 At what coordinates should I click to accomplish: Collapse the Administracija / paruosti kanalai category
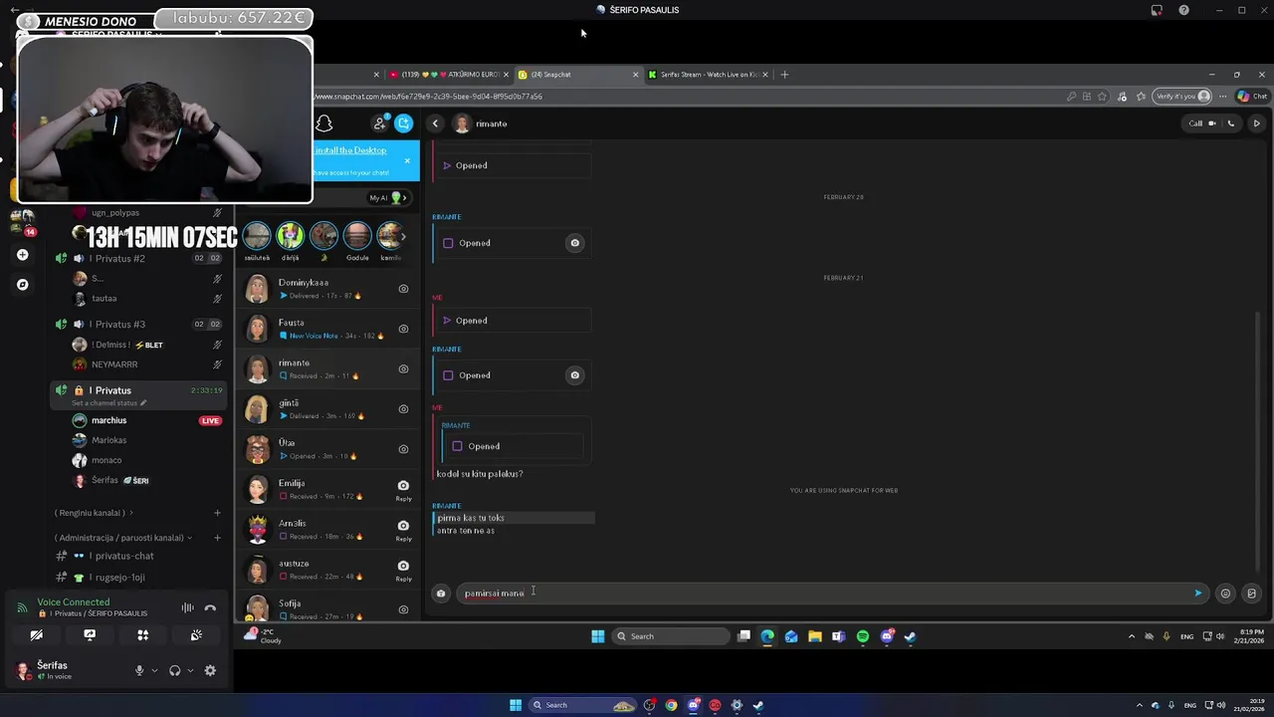coord(123,538)
